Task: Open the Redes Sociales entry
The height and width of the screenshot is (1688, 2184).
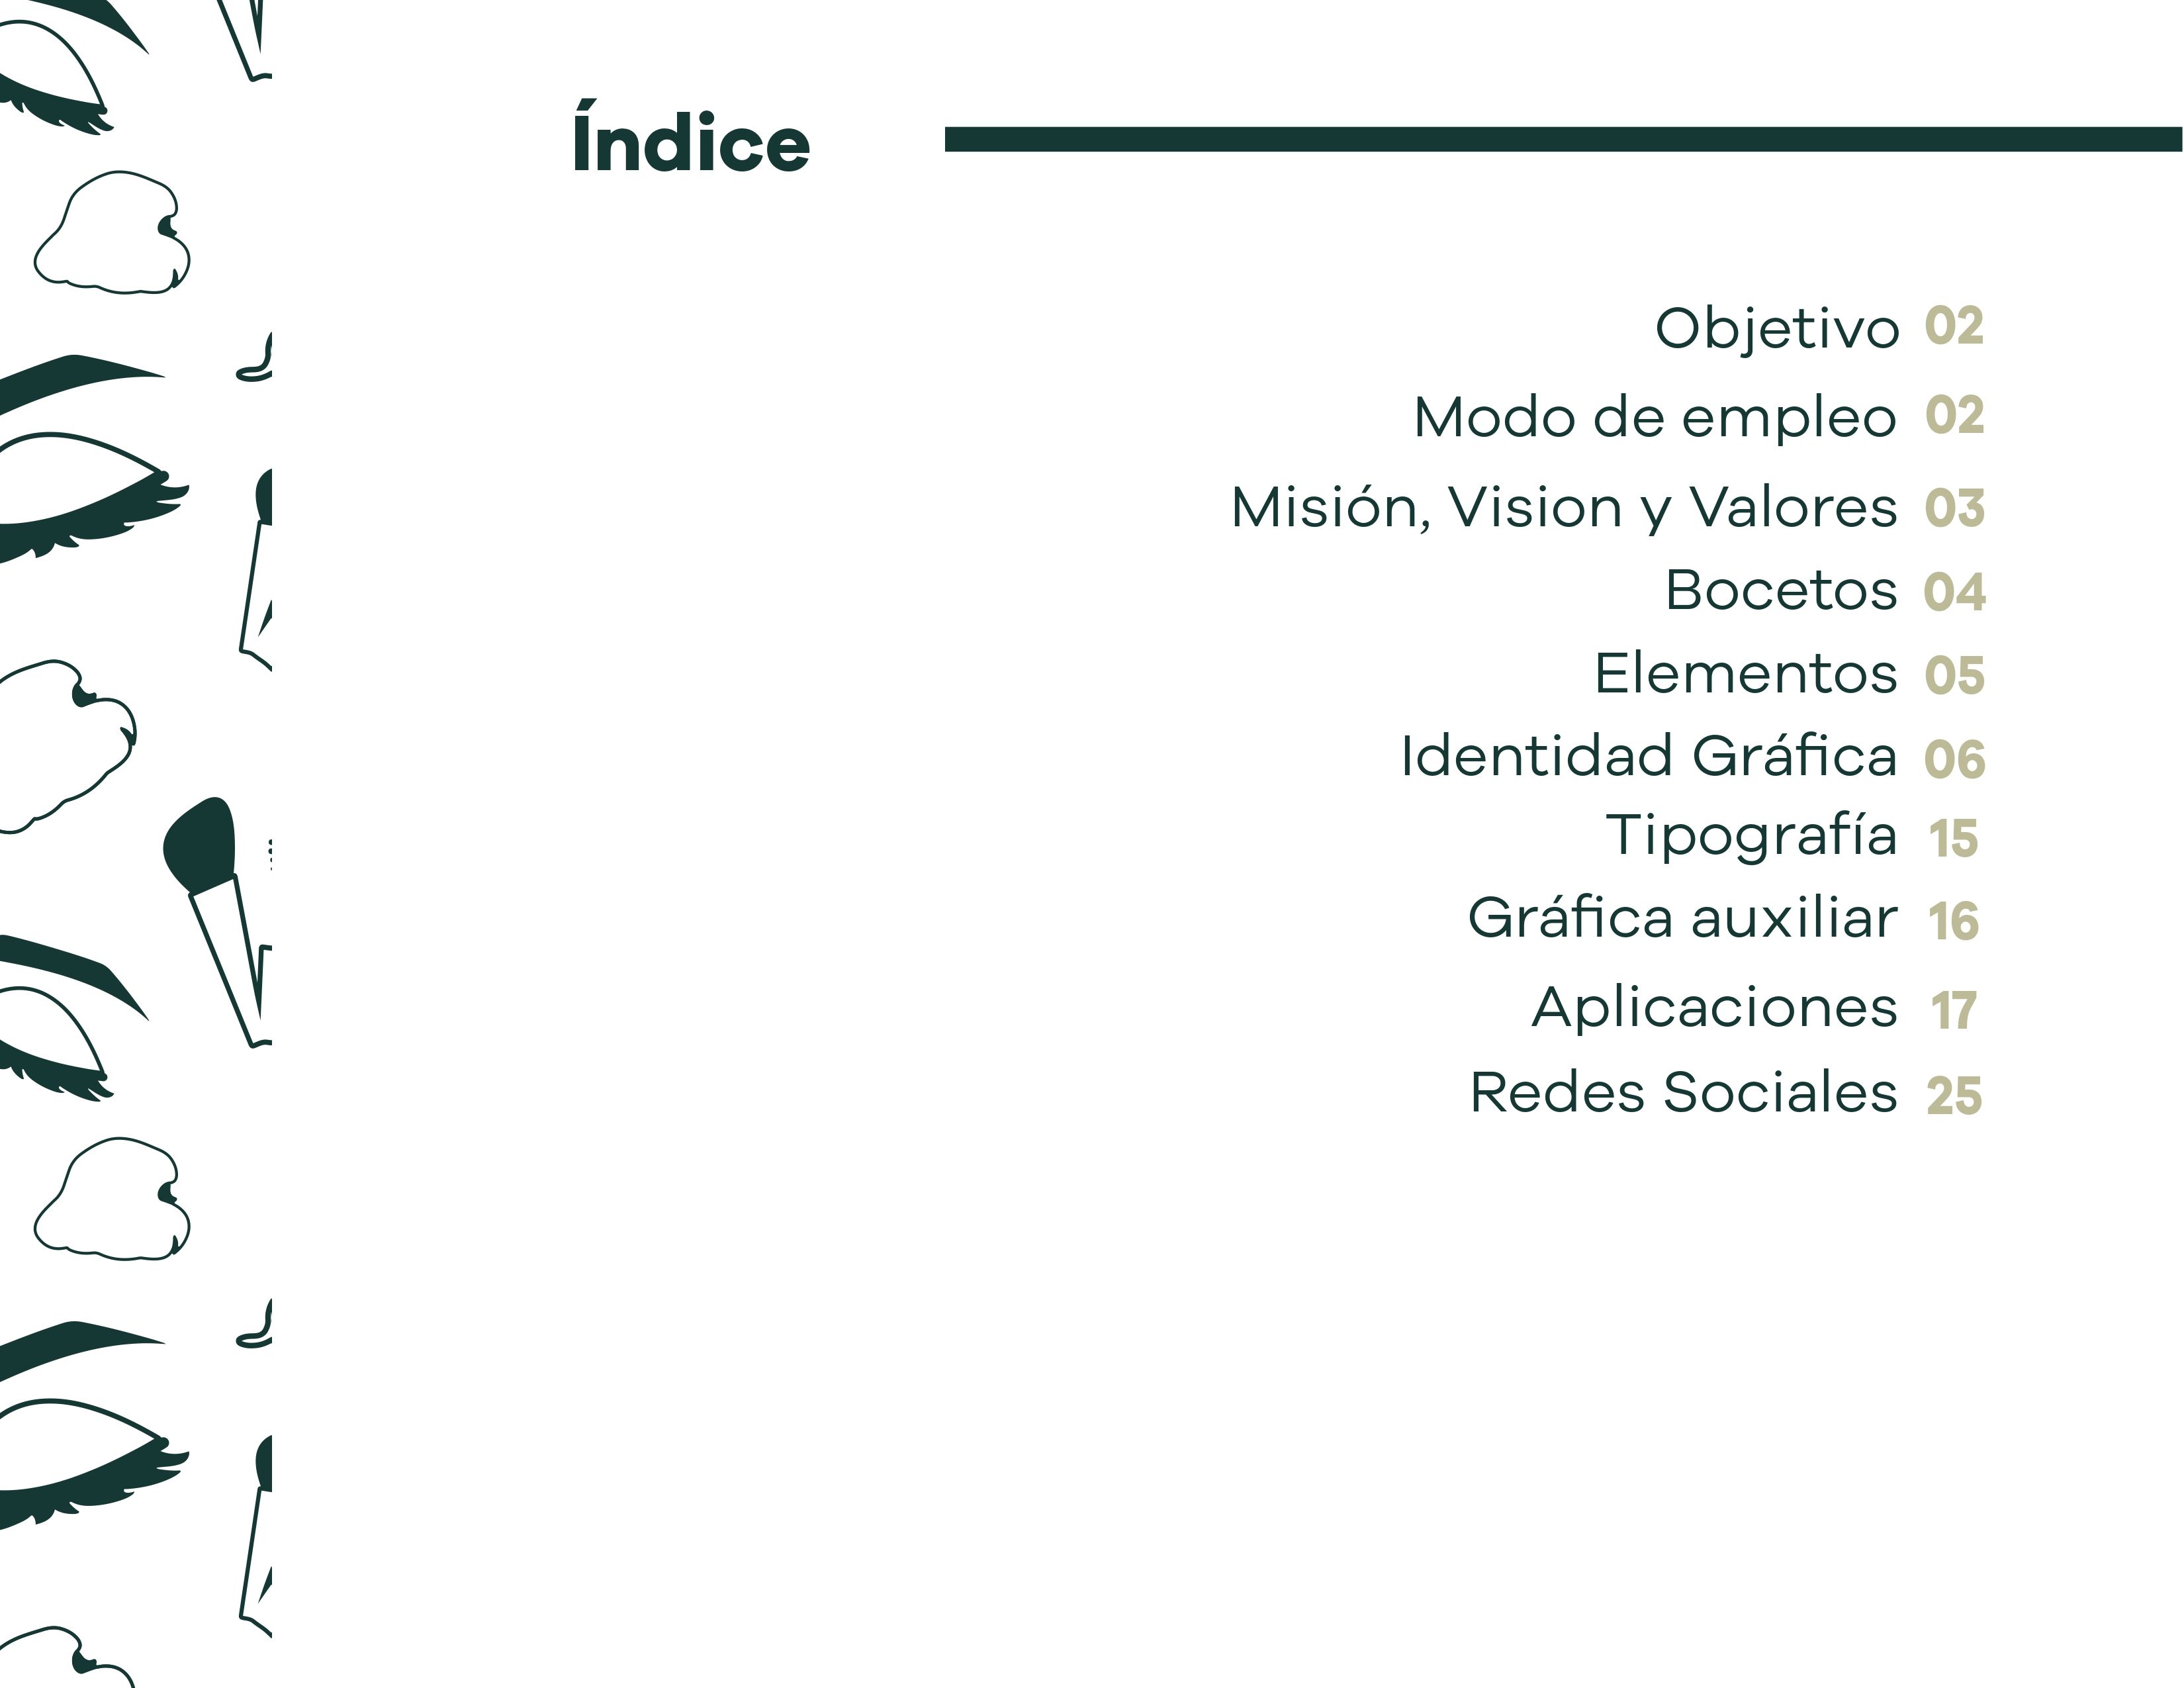Action: click(1683, 1092)
